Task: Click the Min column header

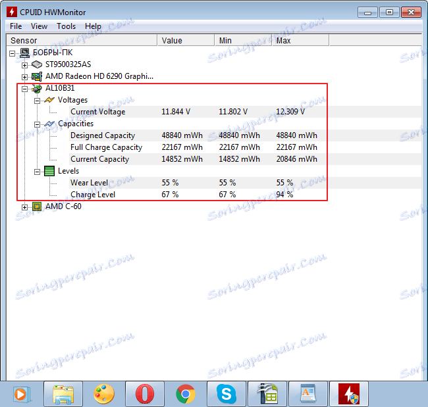Action: [243, 40]
